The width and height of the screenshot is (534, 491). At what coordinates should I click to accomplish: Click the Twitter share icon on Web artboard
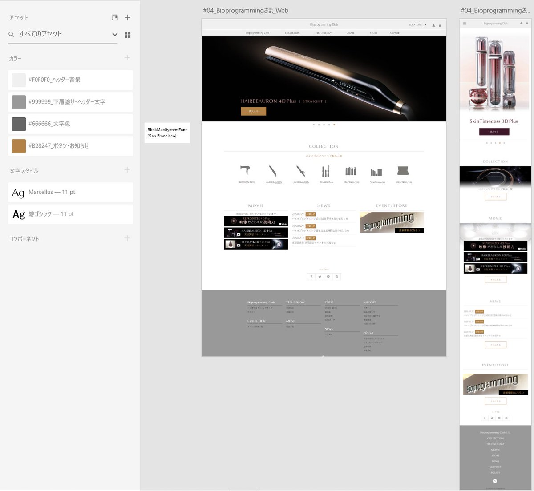(x=320, y=277)
